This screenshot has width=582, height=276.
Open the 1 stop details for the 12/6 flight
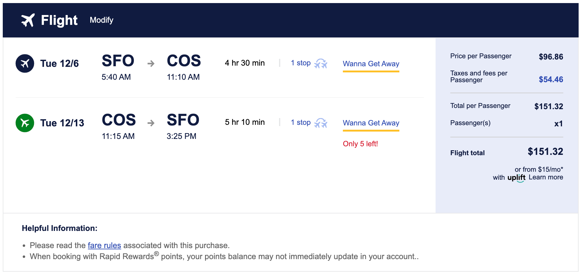click(x=301, y=63)
